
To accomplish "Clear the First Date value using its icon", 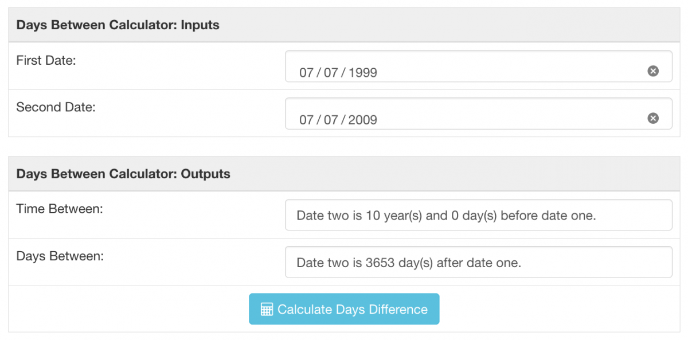I will [652, 71].
